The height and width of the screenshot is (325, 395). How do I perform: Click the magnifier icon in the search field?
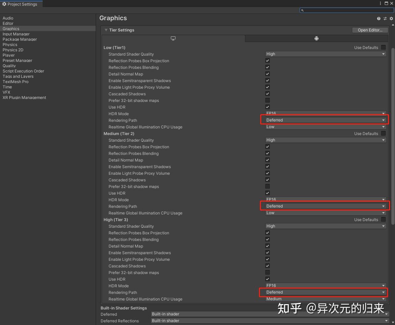pos(302,10)
